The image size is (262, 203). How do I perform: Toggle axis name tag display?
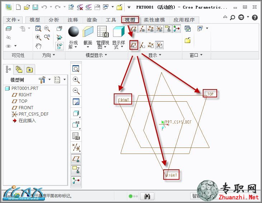pos(142,45)
